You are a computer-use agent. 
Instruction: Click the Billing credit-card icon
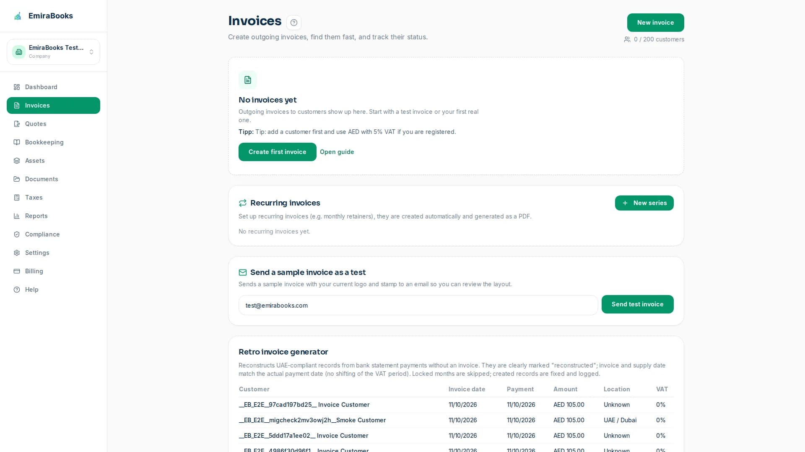(17, 271)
